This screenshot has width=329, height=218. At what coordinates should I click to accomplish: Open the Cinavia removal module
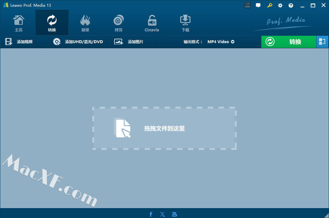152,23
